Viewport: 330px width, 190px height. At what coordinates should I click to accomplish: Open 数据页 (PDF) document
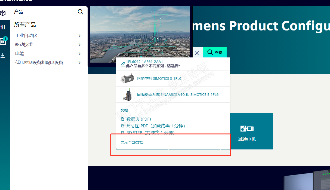pyautogui.click(x=138, y=119)
